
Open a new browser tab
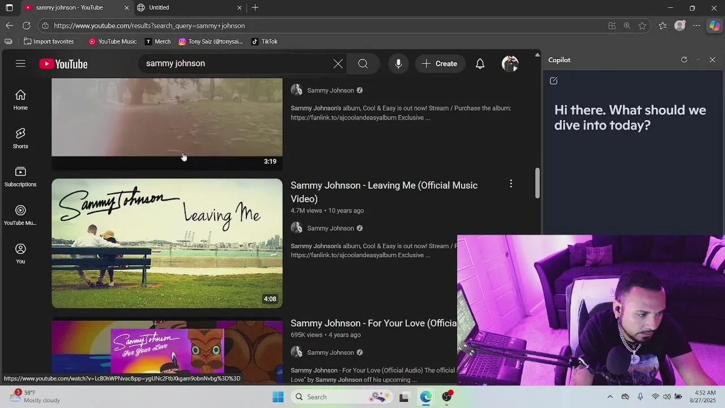click(255, 7)
